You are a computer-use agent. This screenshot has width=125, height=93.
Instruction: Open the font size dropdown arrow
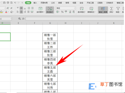pos(5,8)
